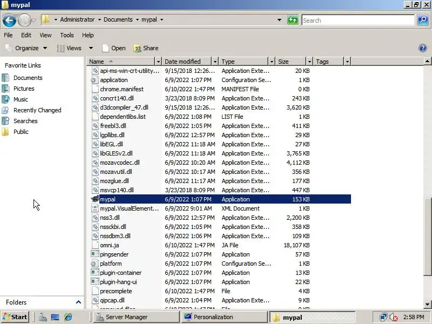Select the mypal application icon
The width and height of the screenshot is (432, 324).
tap(95, 199)
